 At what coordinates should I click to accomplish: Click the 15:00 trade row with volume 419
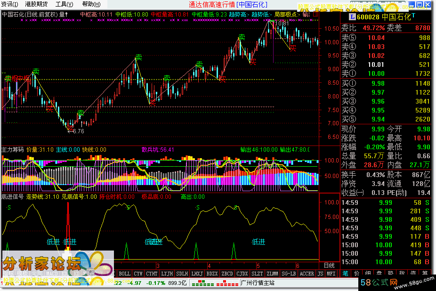click(x=386, y=245)
